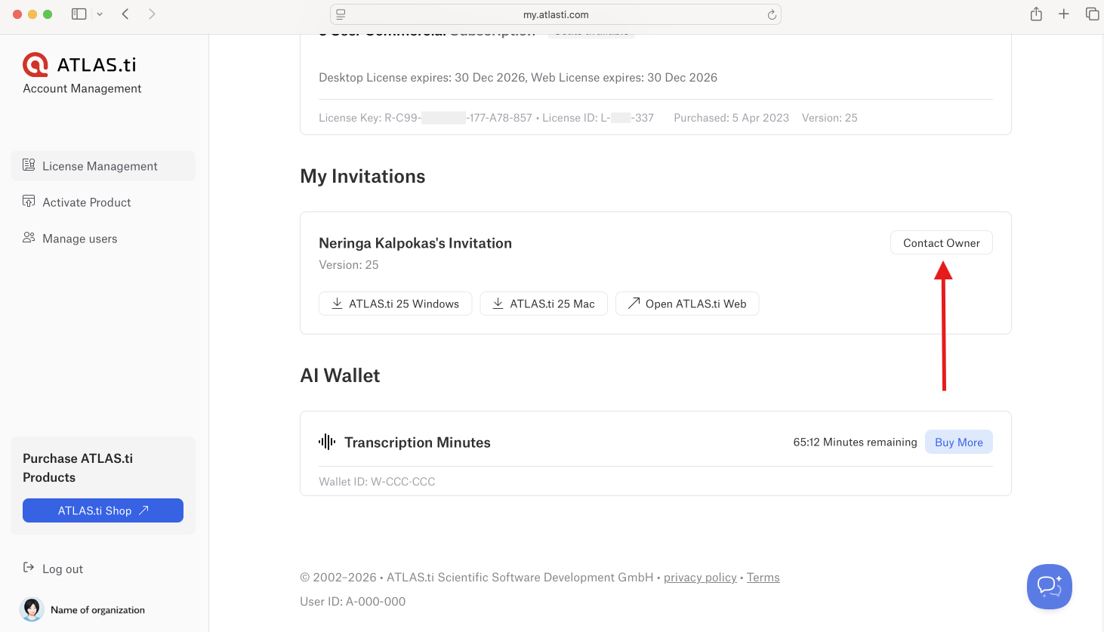Click the page settings icon in address bar
The width and height of the screenshot is (1104, 632).
point(341,14)
